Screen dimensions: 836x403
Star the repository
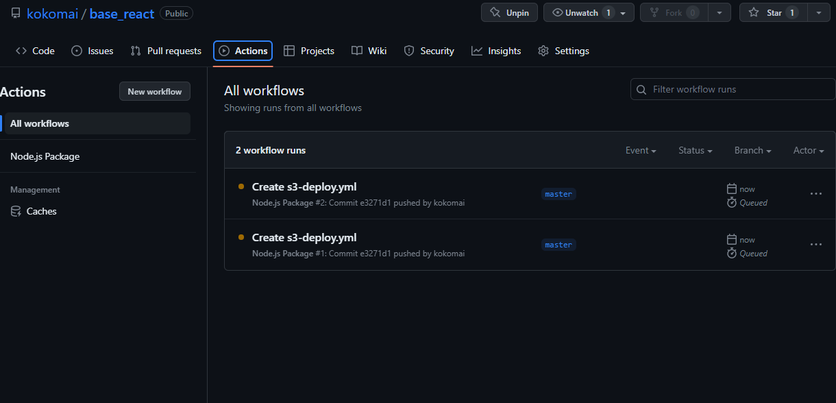[x=773, y=12]
